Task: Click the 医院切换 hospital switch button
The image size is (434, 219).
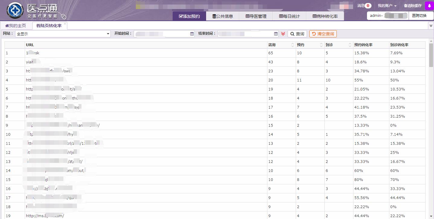Action: point(419,16)
